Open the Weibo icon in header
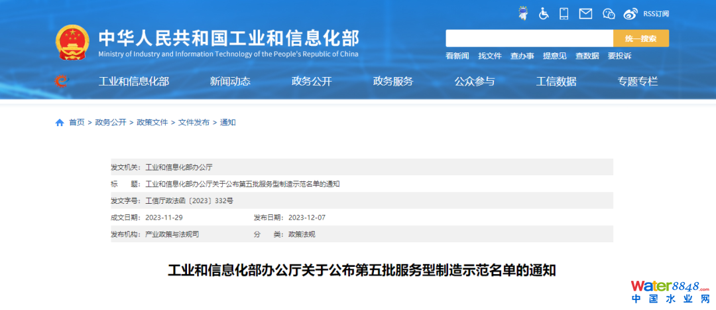 [630, 13]
